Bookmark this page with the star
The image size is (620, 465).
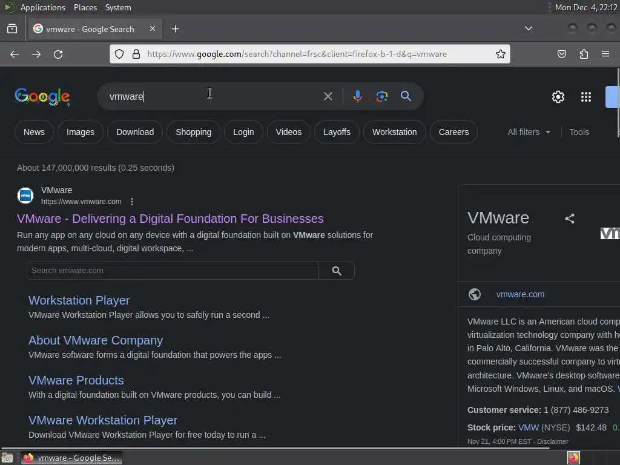(501, 54)
